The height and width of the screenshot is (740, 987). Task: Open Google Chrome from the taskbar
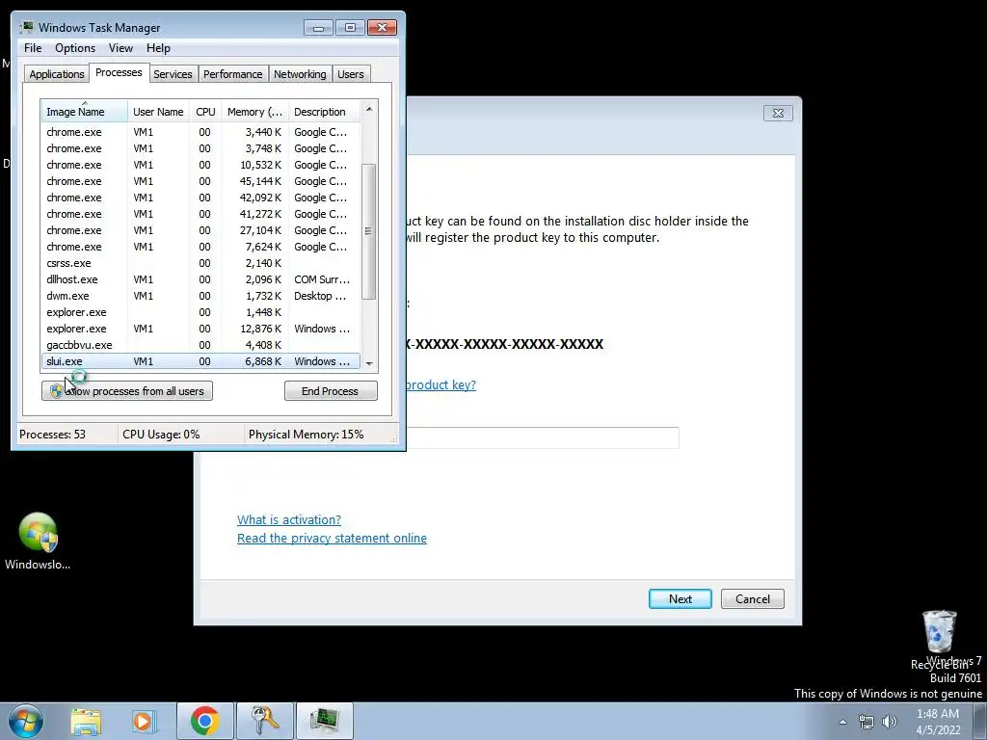204,721
